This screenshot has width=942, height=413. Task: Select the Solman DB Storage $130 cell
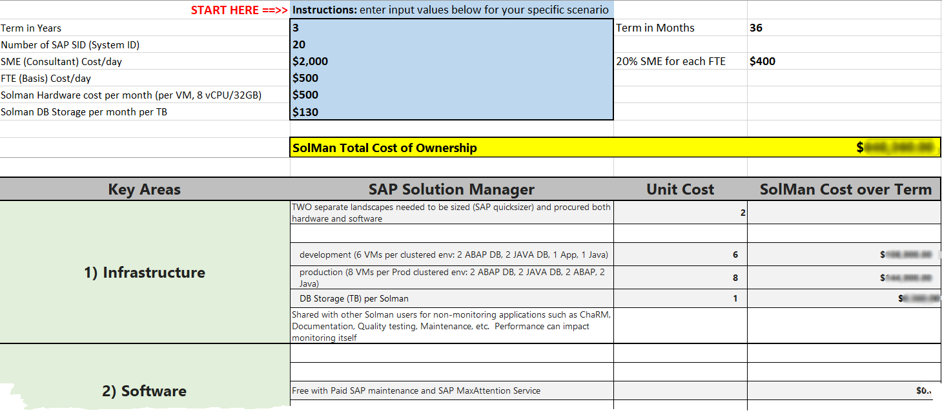click(451, 112)
